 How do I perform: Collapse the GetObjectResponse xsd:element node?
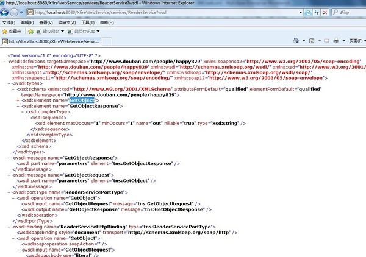click(18, 106)
